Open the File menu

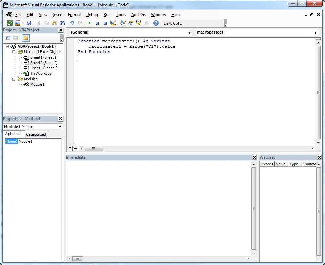(18, 15)
